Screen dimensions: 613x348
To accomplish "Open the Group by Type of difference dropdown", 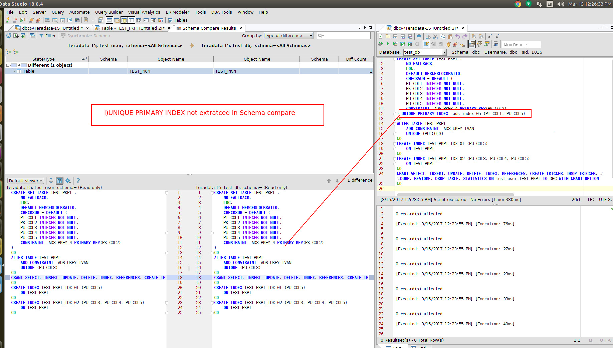I will (289, 36).
